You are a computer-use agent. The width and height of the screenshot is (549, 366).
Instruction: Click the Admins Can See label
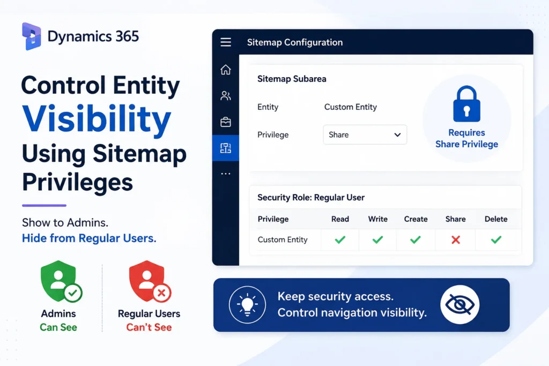(x=58, y=320)
